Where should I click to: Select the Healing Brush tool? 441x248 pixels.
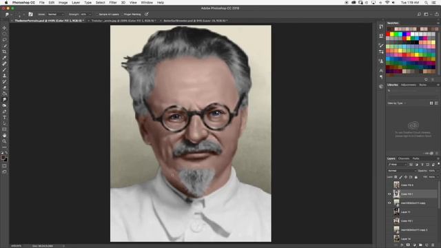[x=4, y=63]
